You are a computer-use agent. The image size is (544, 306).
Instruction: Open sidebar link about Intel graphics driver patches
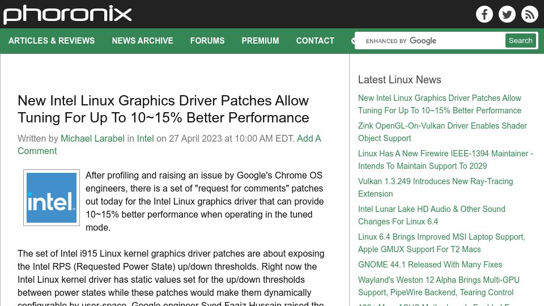coord(440,104)
